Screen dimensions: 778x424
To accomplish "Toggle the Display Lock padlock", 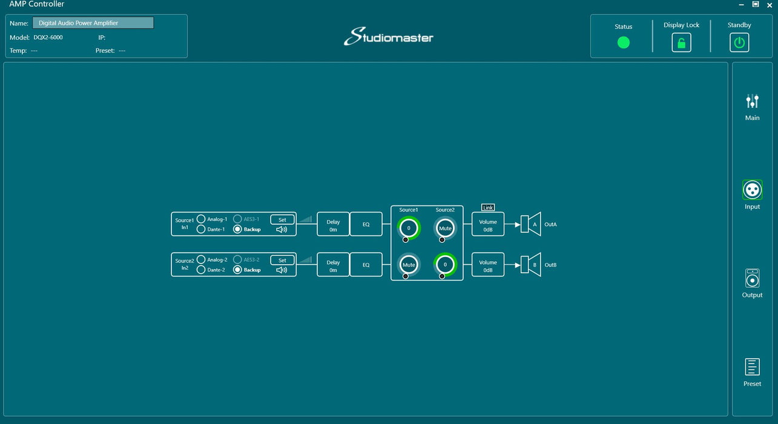I will pos(681,43).
